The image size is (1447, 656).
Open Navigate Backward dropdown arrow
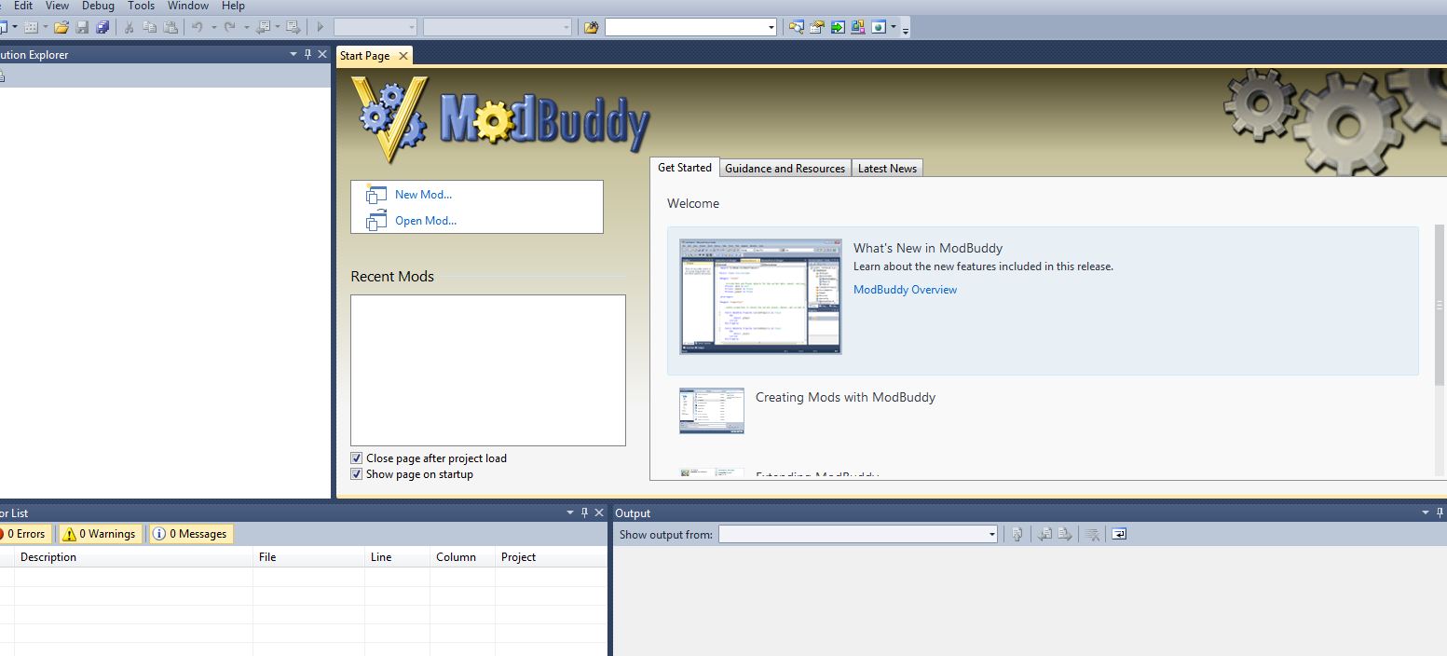(278, 27)
